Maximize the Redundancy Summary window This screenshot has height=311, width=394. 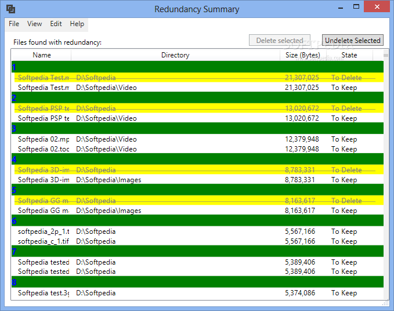[356, 7]
